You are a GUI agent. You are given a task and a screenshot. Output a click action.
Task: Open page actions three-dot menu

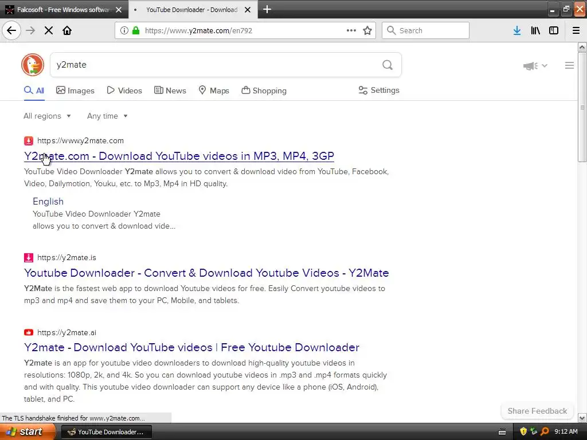point(351,30)
